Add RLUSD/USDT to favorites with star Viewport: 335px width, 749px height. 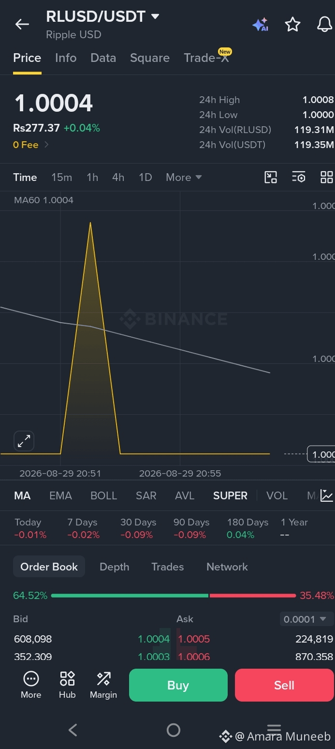[x=292, y=25]
